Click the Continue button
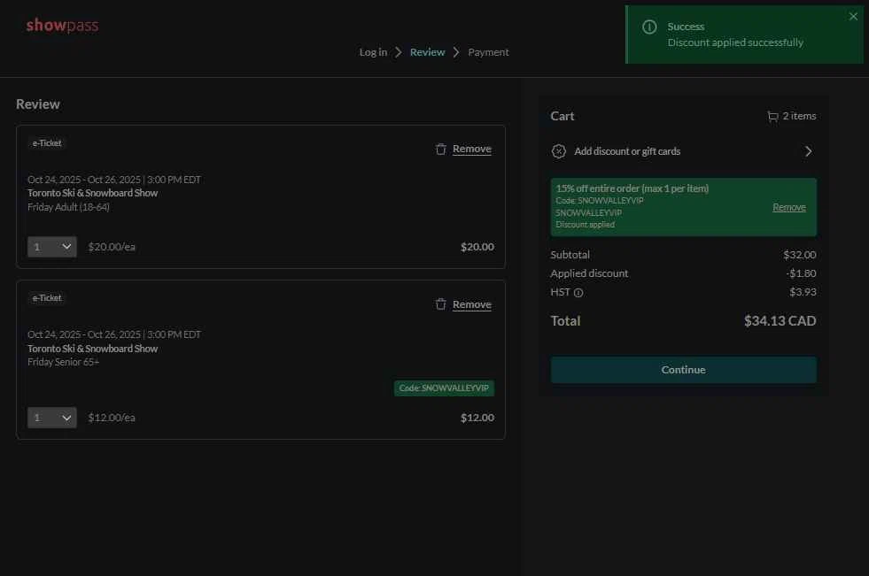Image resolution: width=869 pixels, height=576 pixels. (683, 370)
